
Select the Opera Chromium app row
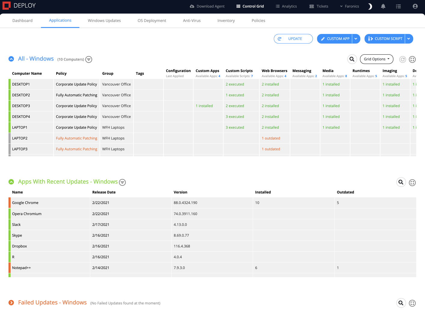pos(212,214)
